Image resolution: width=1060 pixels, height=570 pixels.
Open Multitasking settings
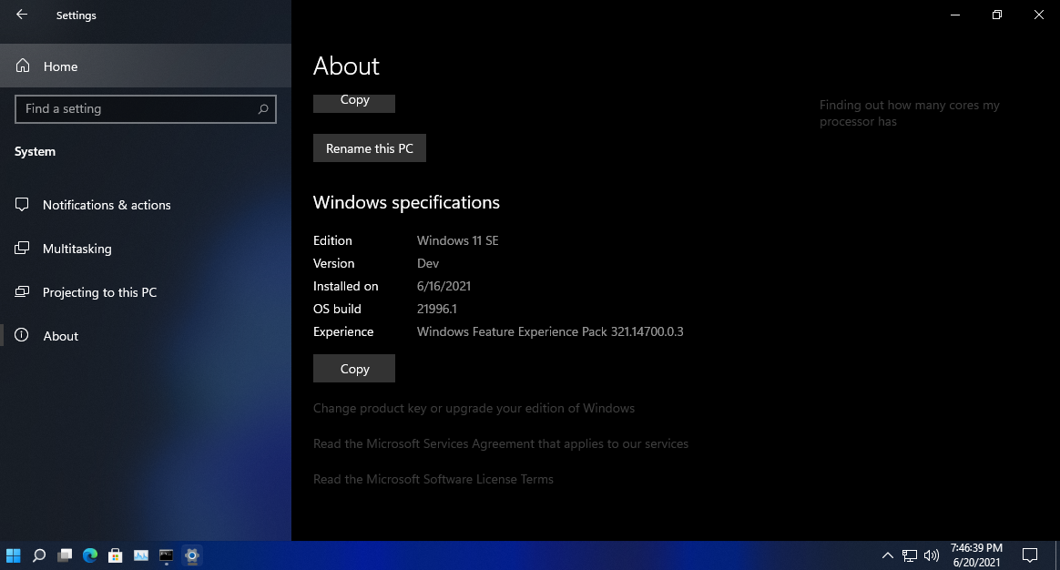click(146, 249)
